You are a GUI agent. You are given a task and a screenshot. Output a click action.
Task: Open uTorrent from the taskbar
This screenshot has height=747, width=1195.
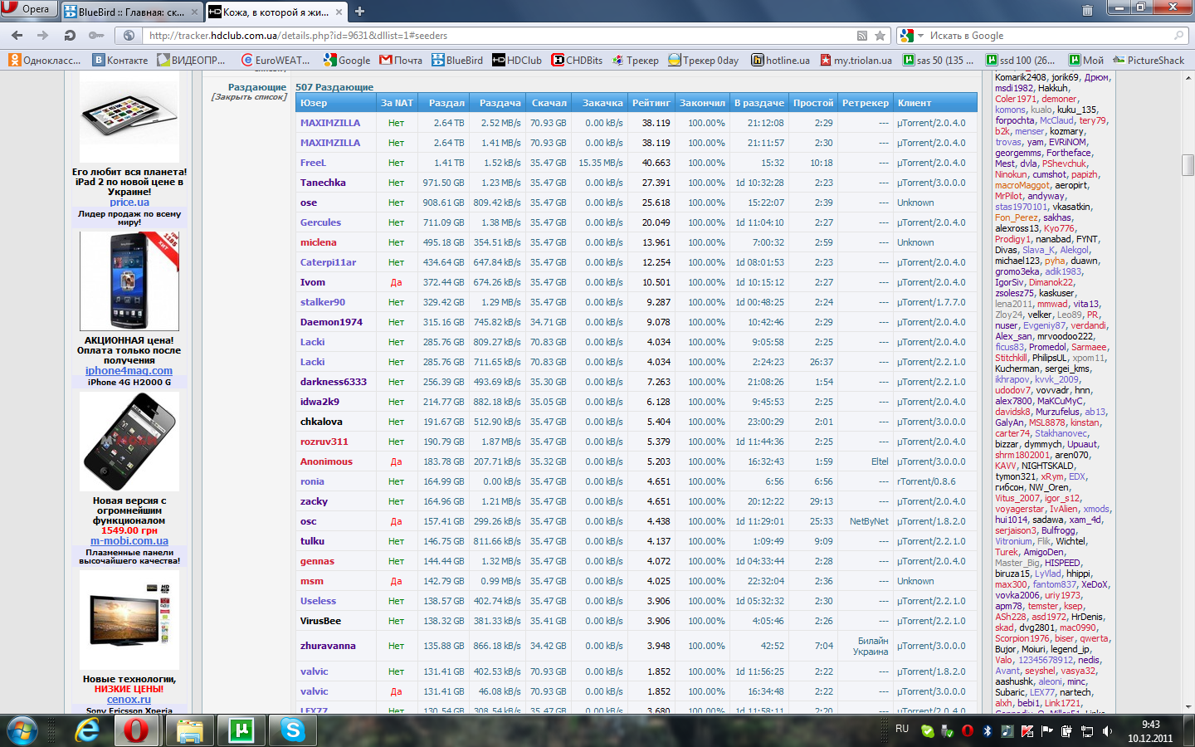(x=241, y=730)
